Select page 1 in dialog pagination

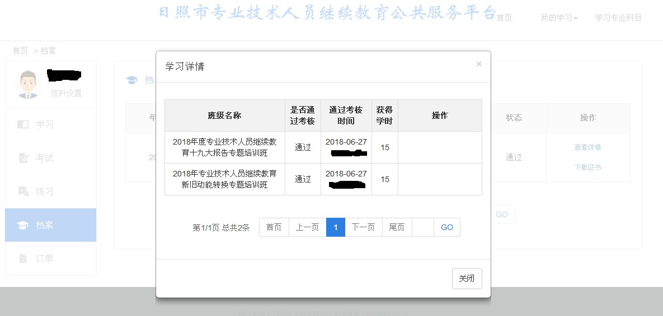336,227
